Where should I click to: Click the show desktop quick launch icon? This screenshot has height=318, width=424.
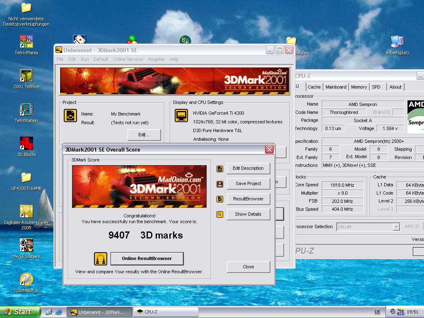(49, 312)
